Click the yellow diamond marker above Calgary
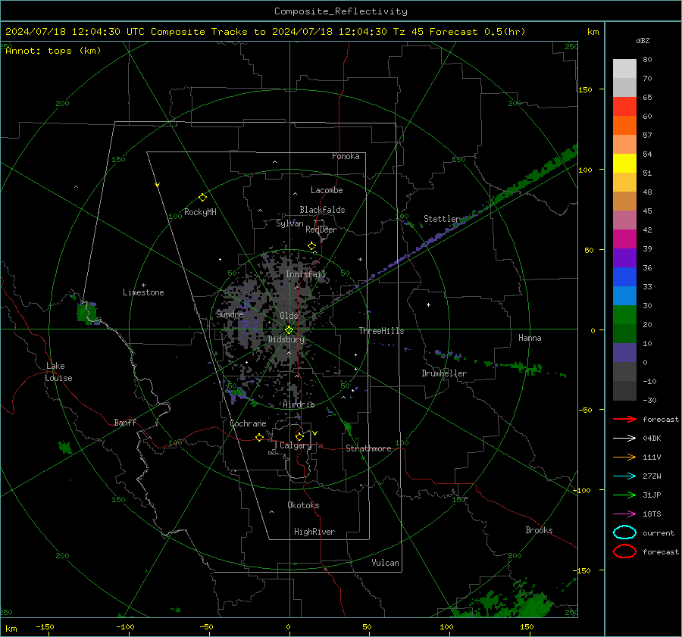 click(x=299, y=436)
